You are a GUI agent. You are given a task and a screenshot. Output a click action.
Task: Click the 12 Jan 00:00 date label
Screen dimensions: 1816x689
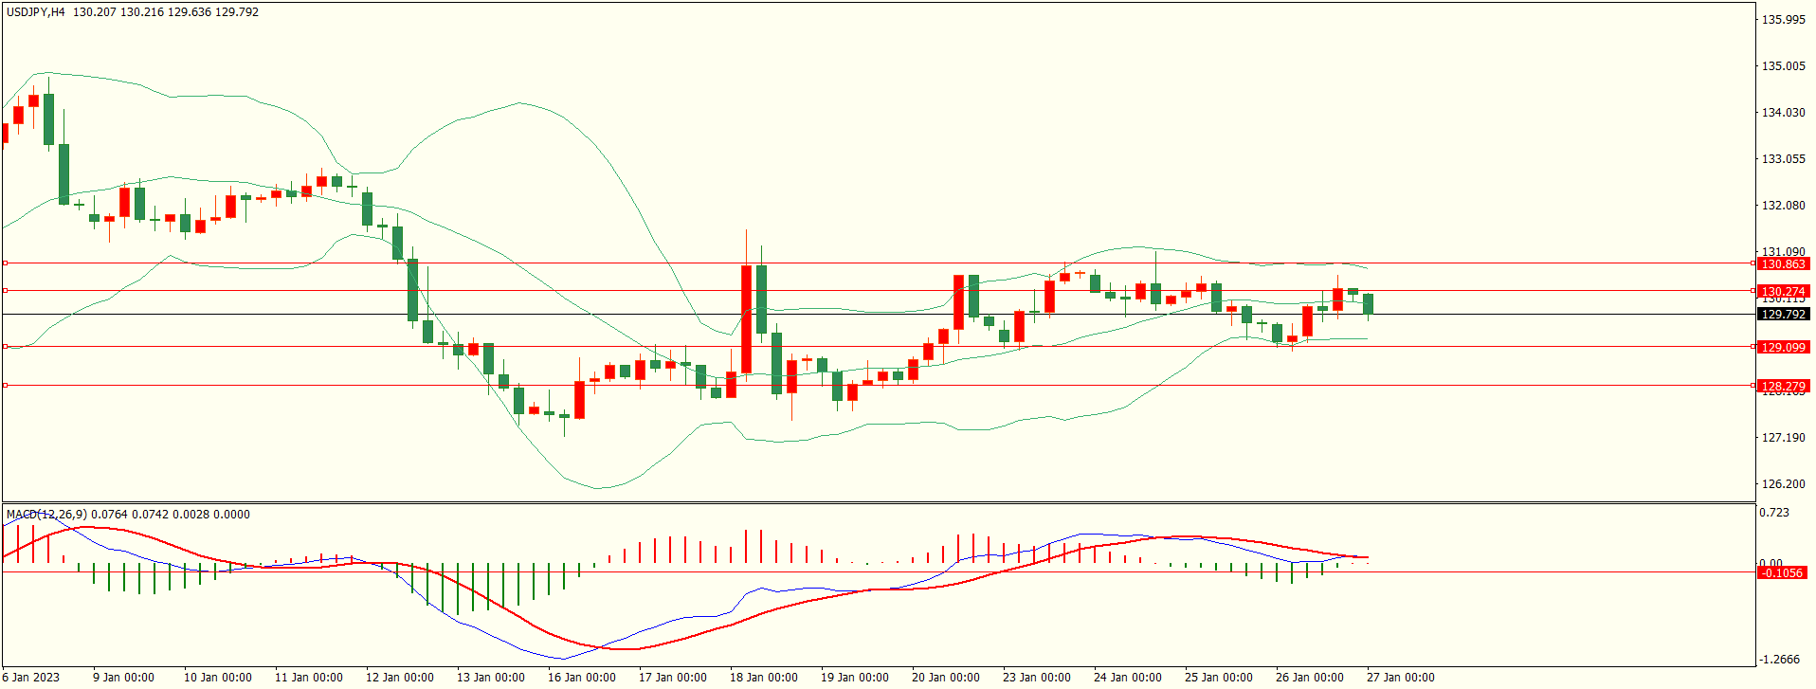pyautogui.click(x=400, y=678)
